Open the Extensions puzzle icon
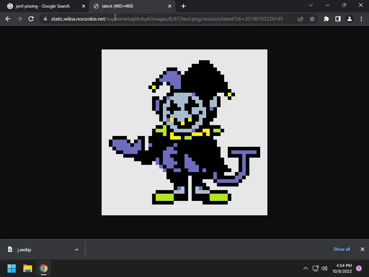Image resolution: width=369 pixels, height=277 pixels. 326,19
